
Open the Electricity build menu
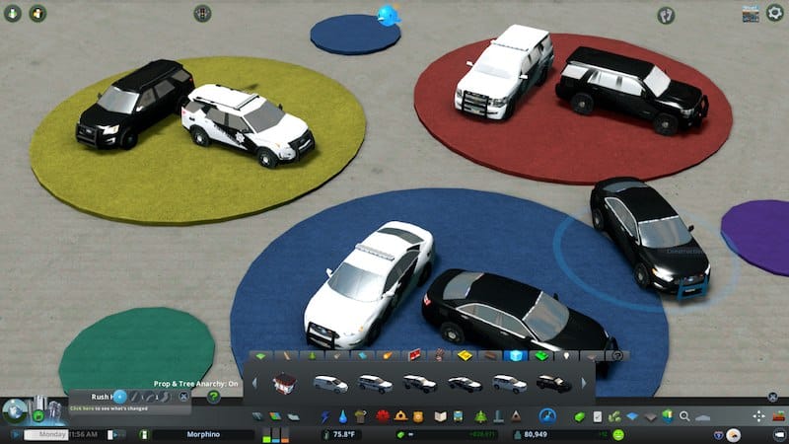(x=326, y=415)
